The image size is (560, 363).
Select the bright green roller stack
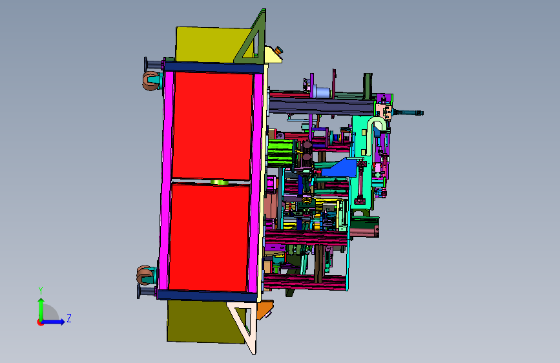coord(280,153)
